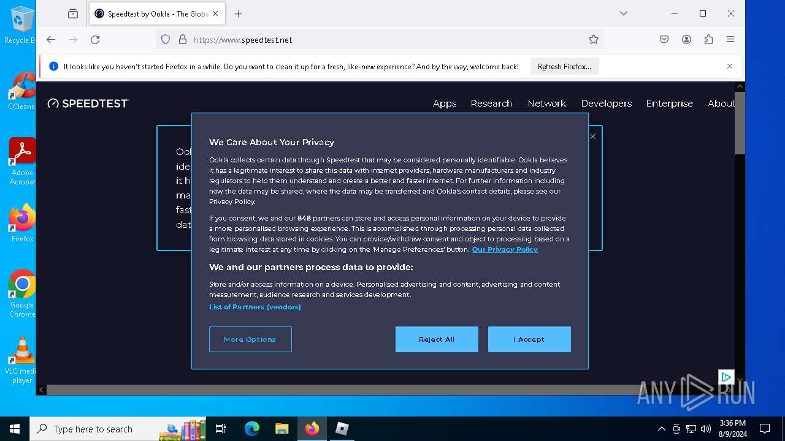Click the horizontal scrollbar left arrow
This screenshot has width=785, height=441.
pos(41,390)
